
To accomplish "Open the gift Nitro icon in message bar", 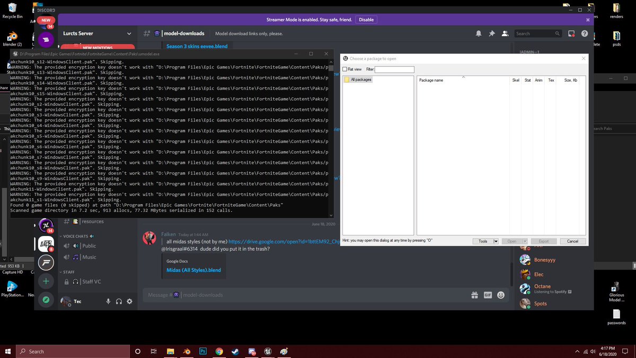I will pyautogui.click(x=474, y=295).
